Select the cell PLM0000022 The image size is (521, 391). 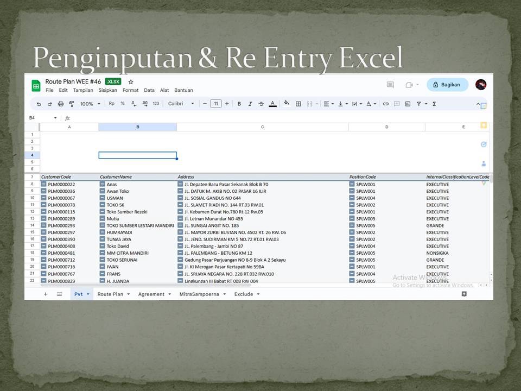click(x=61, y=184)
